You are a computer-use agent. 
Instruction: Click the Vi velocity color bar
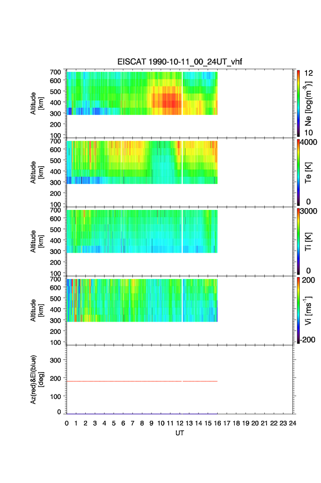(x=298, y=309)
